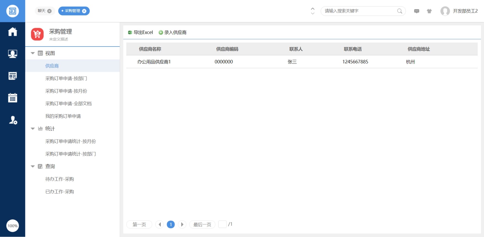Close the 采购管理 tab

[x=84, y=11]
